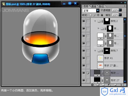Minimize the 图标.psd document window
The height and width of the screenshot is (96, 128).
64,4
